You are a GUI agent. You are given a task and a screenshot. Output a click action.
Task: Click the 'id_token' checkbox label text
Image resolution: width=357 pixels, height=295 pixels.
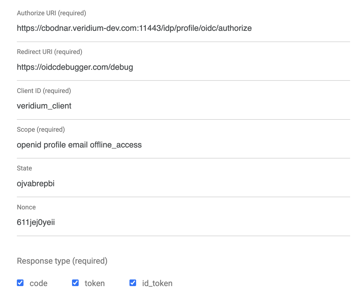[x=157, y=283]
